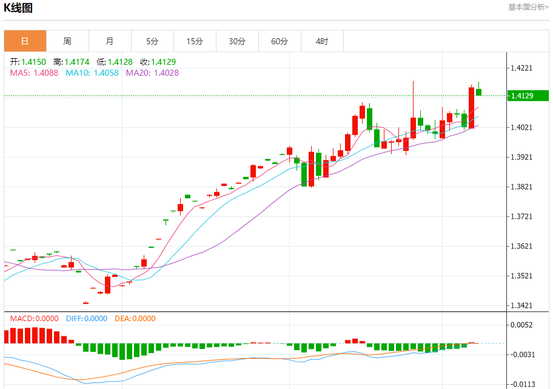Click the MA20: 1.4028 label
The width and height of the screenshot is (553, 389).
(152, 73)
